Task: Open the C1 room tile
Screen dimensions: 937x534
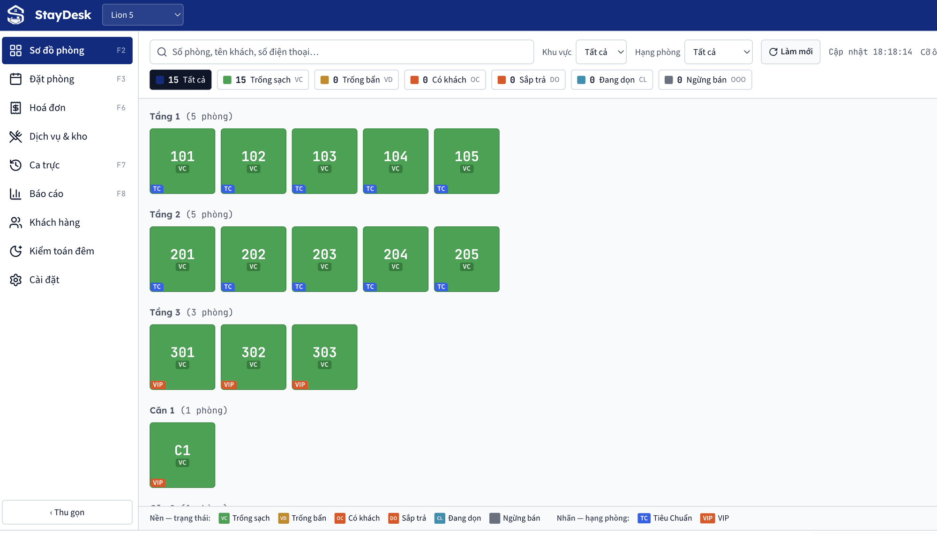Action: 182,455
